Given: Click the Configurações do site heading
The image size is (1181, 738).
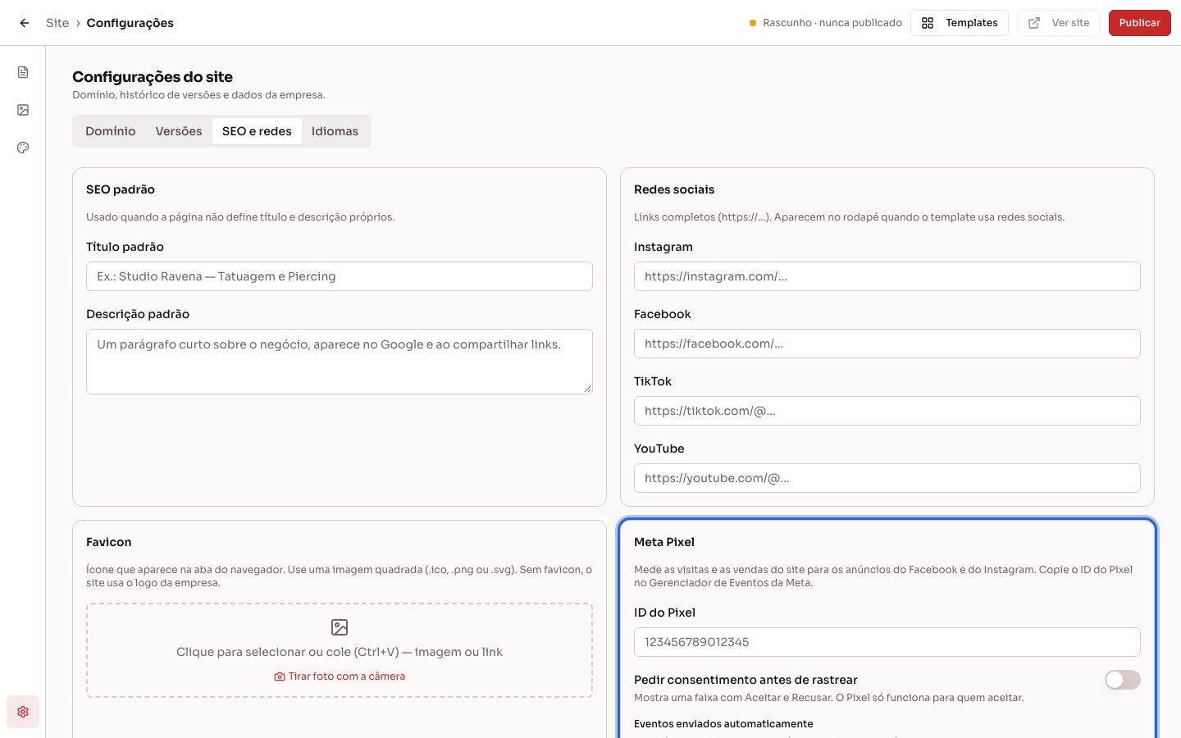Looking at the screenshot, I should coord(153,77).
